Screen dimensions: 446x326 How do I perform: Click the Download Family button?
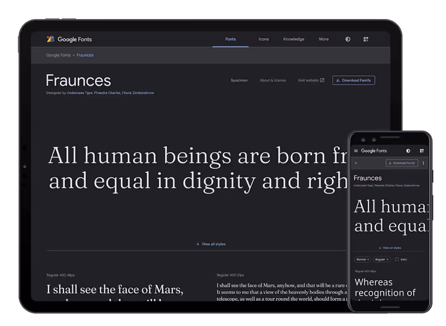point(354,80)
